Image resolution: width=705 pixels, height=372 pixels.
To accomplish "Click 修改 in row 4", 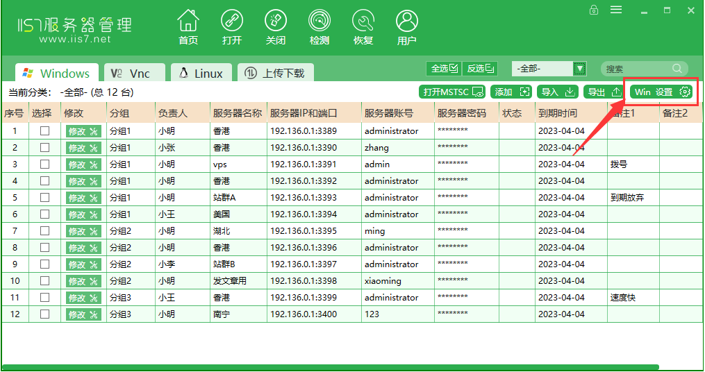I will click(83, 181).
